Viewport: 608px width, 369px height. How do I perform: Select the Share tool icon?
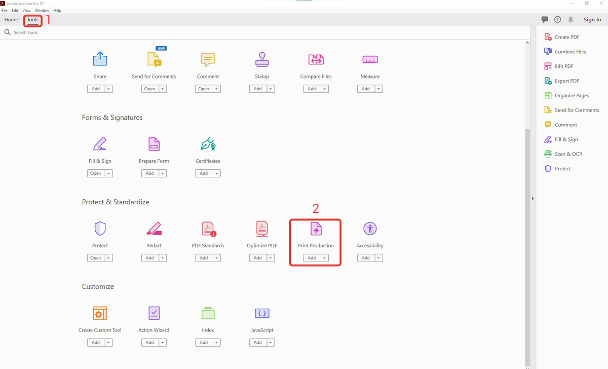coord(100,59)
